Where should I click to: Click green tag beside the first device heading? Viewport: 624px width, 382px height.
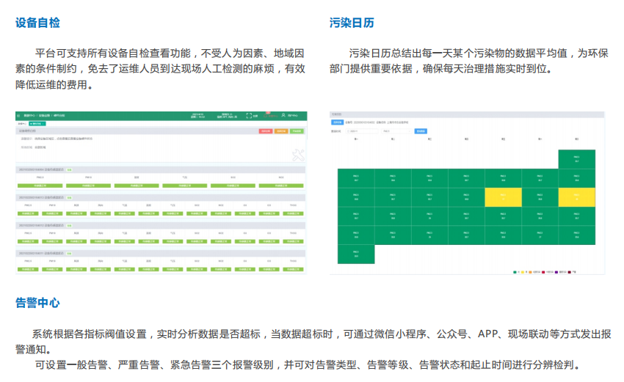point(70,169)
